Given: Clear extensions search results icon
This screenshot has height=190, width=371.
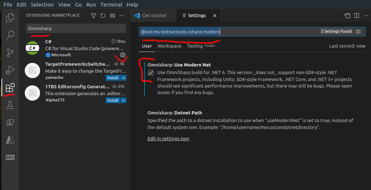Looking at the screenshot, I should [113, 16].
